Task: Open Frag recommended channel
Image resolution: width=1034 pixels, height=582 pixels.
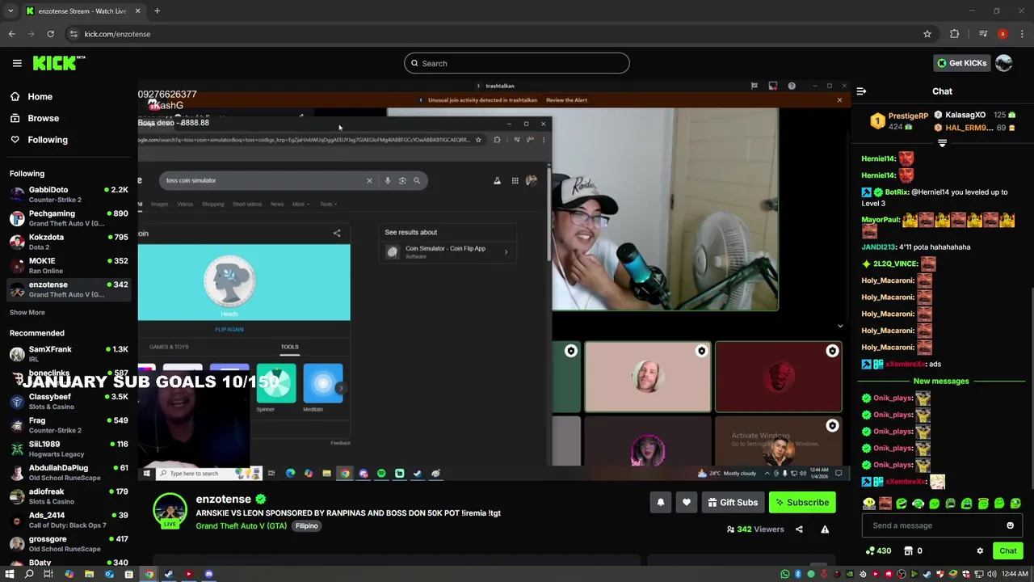Action: 69,425
